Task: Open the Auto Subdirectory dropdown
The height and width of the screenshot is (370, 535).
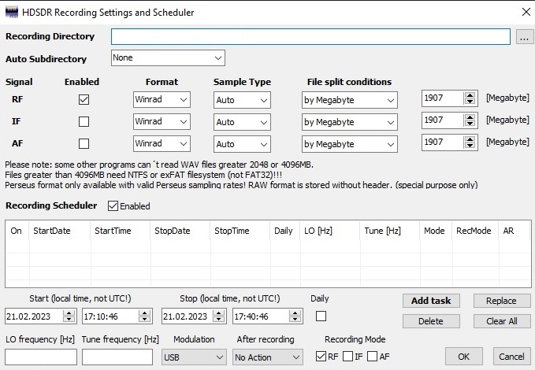Action: pos(168,58)
